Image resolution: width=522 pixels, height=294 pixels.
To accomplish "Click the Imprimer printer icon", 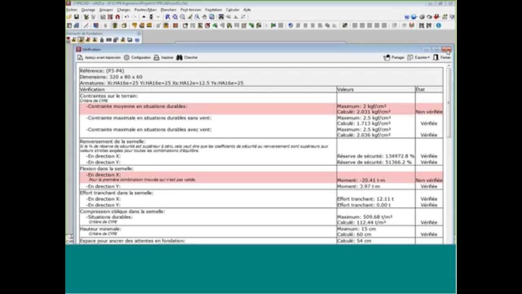I will click(x=156, y=58).
